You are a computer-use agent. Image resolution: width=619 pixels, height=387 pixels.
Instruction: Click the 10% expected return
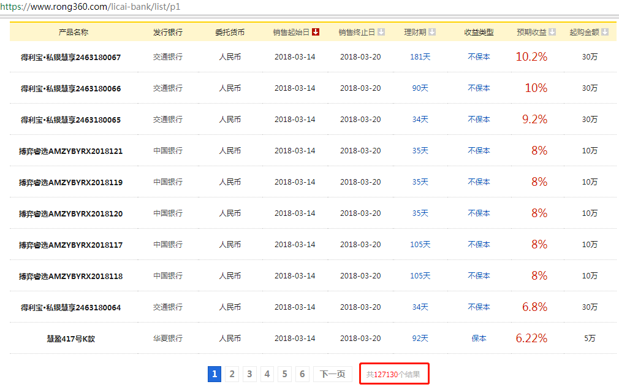(536, 88)
